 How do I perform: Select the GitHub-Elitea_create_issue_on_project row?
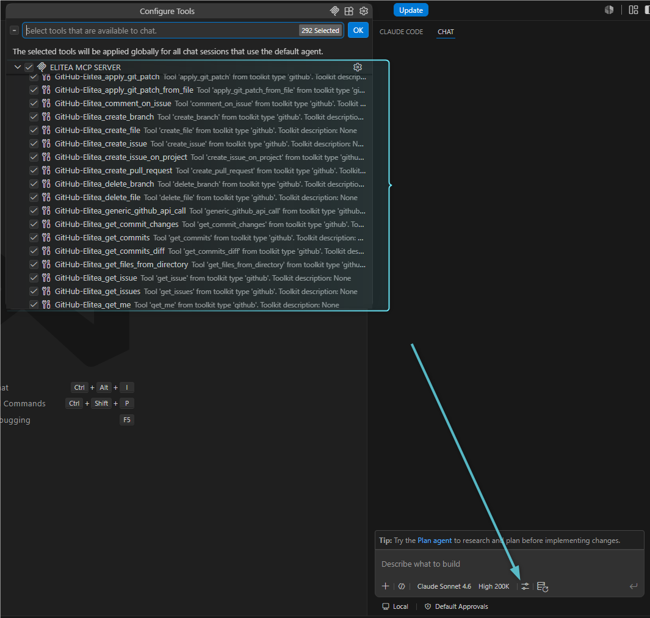click(x=189, y=157)
